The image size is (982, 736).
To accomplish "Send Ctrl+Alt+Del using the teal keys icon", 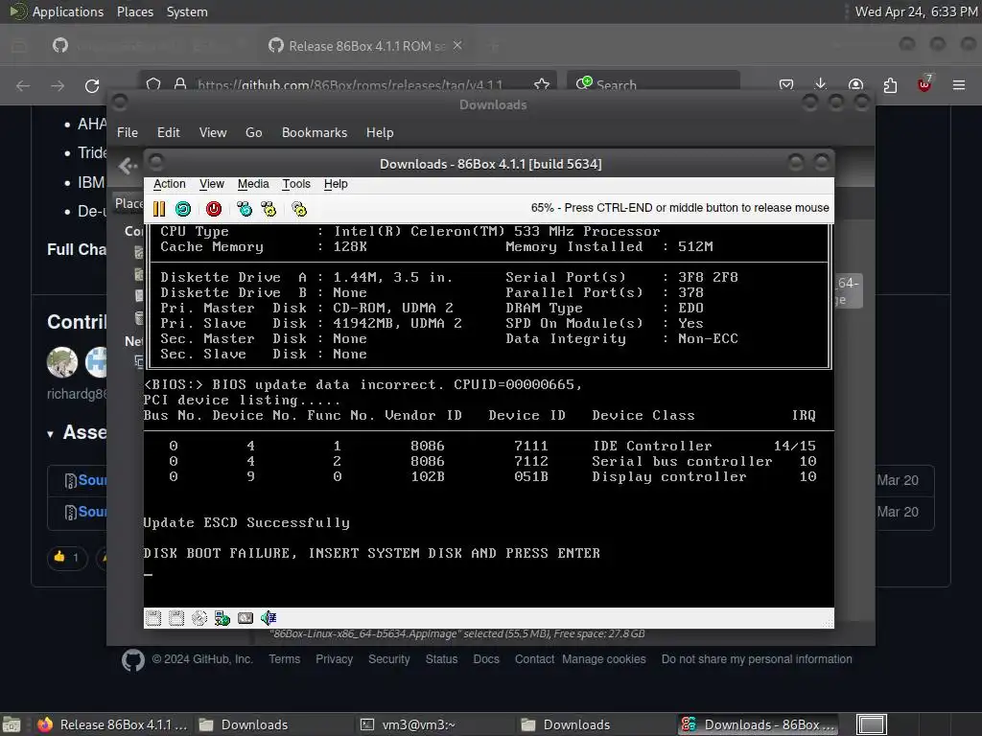I will (245, 209).
